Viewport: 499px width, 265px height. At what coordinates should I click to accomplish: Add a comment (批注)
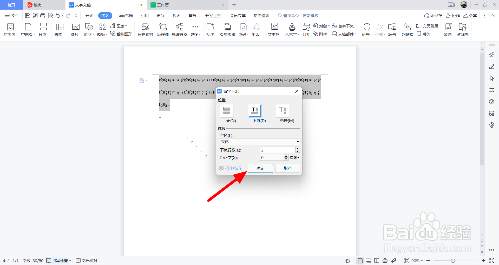(210, 30)
